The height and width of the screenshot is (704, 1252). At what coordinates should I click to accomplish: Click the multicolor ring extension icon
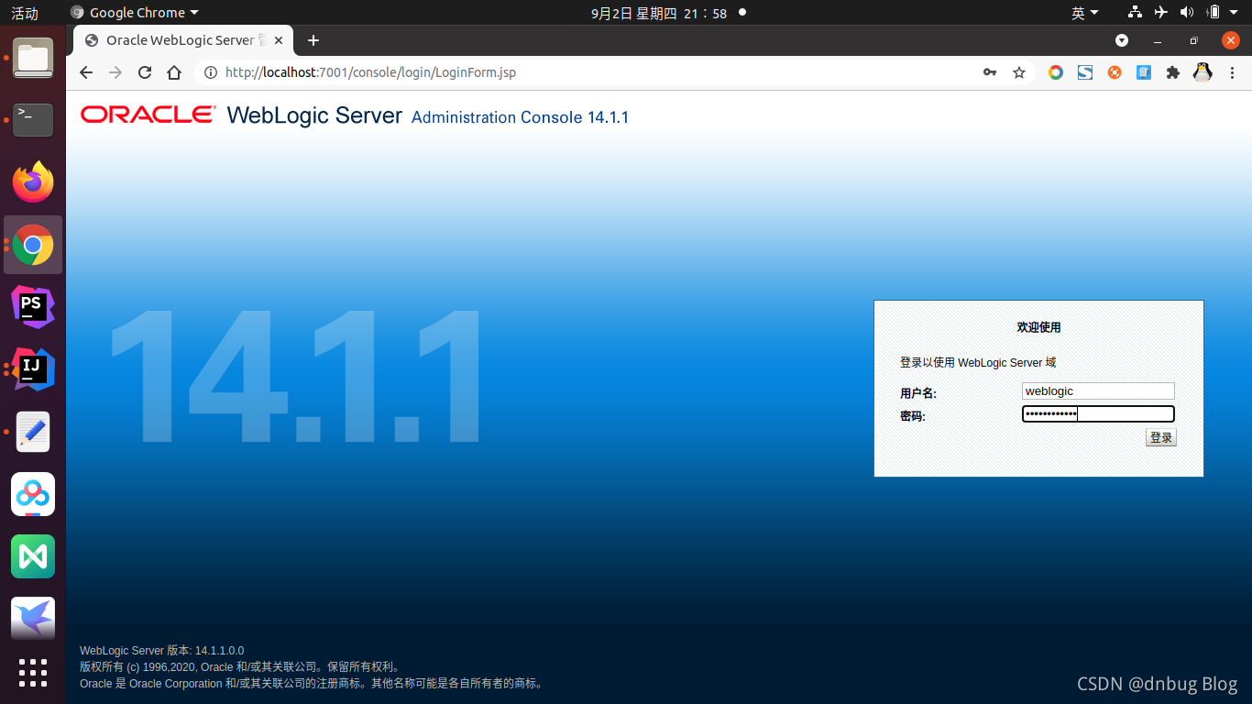pos(1056,72)
